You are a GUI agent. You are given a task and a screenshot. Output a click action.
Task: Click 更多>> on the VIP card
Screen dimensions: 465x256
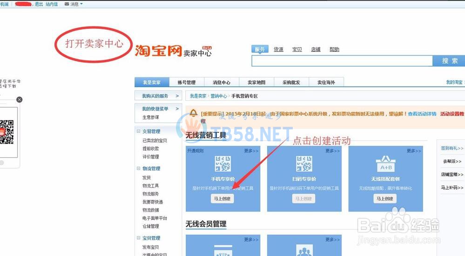[x=251, y=239]
